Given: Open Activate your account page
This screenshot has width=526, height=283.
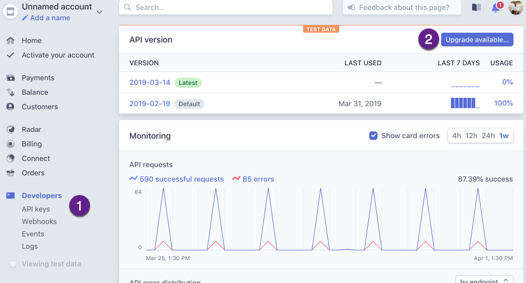Looking at the screenshot, I should coord(58,55).
